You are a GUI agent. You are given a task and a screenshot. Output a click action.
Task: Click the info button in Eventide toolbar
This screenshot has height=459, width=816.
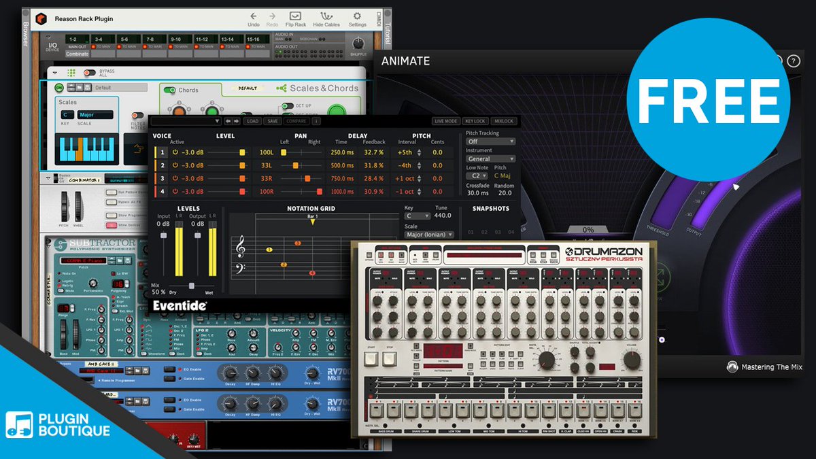[316, 121]
